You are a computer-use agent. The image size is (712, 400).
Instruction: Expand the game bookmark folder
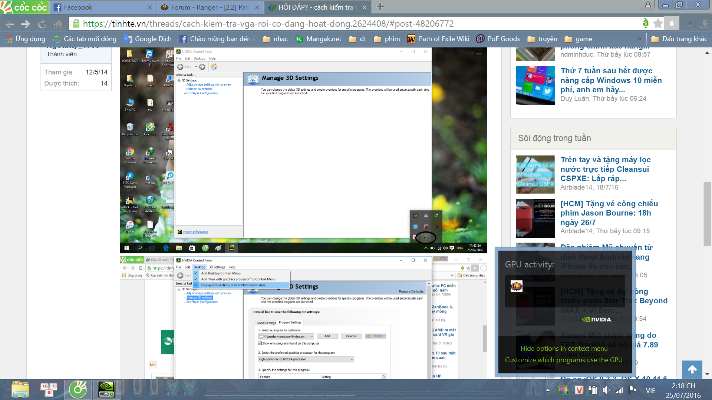point(578,39)
